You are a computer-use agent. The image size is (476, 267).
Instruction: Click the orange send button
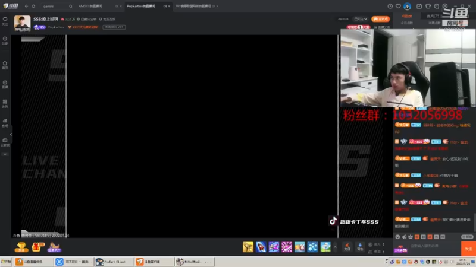pyautogui.click(x=468, y=249)
